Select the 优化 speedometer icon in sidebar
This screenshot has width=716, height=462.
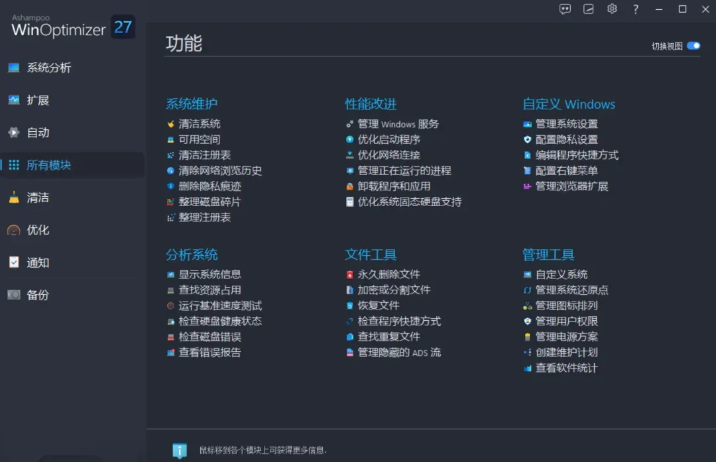(x=14, y=229)
